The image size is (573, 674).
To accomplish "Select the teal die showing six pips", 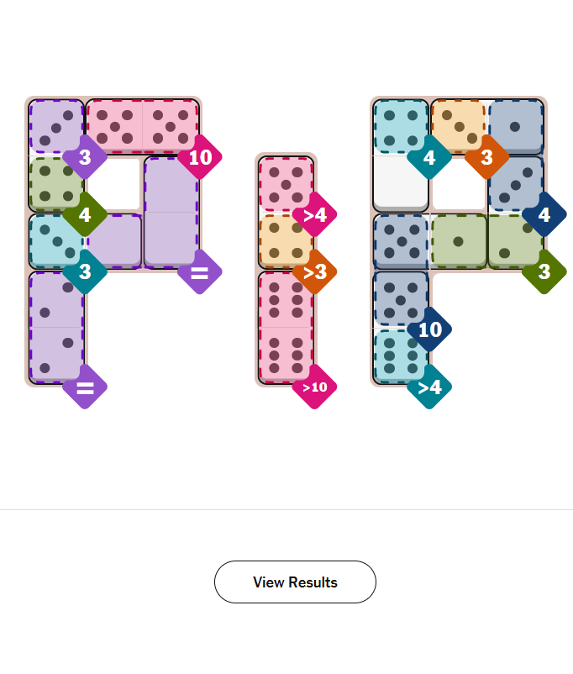I will click(x=401, y=355).
